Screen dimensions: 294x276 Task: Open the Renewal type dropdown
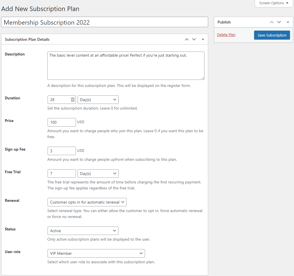point(87,202)
